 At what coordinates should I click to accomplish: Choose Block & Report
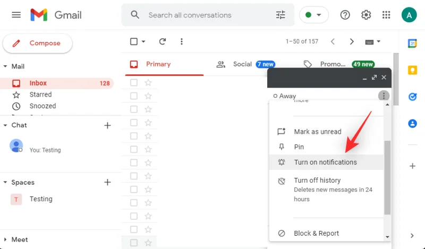(326, 233)
